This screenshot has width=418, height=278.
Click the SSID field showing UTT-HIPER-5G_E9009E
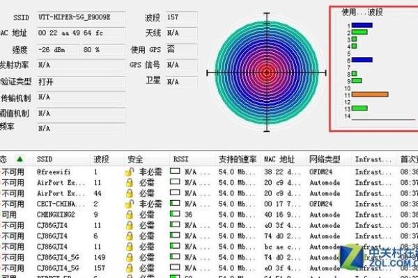coord(81,17)
